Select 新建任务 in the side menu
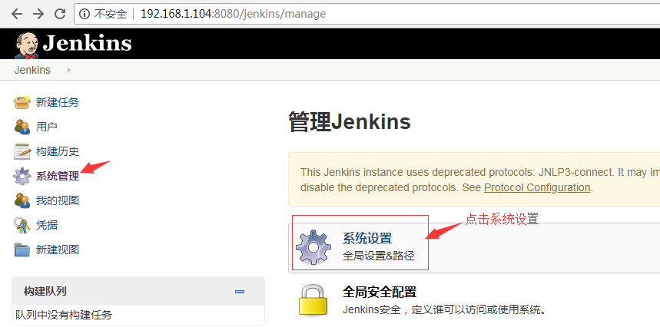The width and height of the screenshot is (660, 334). (x=58, y=102)
